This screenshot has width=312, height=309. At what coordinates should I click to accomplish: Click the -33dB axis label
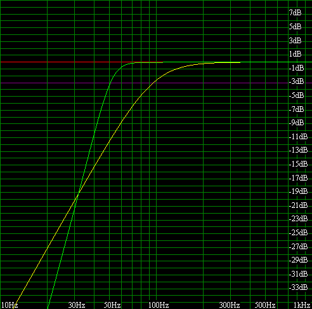coord(298,287)
